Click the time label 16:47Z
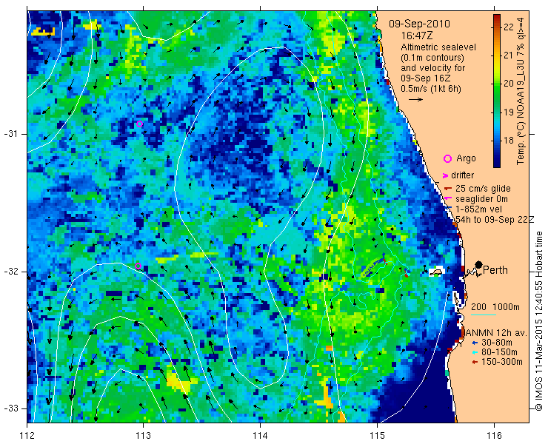The height and width of the screenshot is (444, 548). pos(415,36)
